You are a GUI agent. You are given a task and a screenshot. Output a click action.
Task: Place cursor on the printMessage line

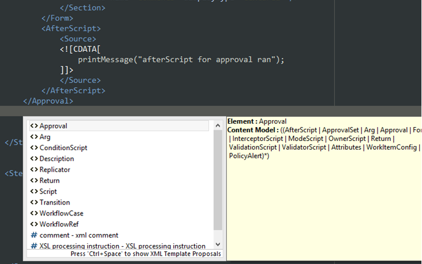coord(181,60)
